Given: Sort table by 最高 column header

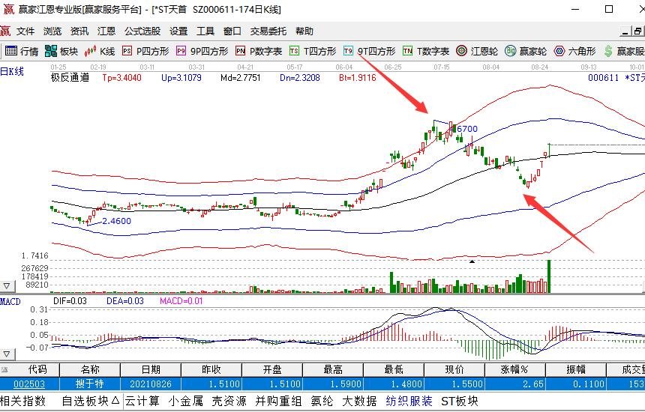Looking at the screenshot, I should click(x=333, y=370).
